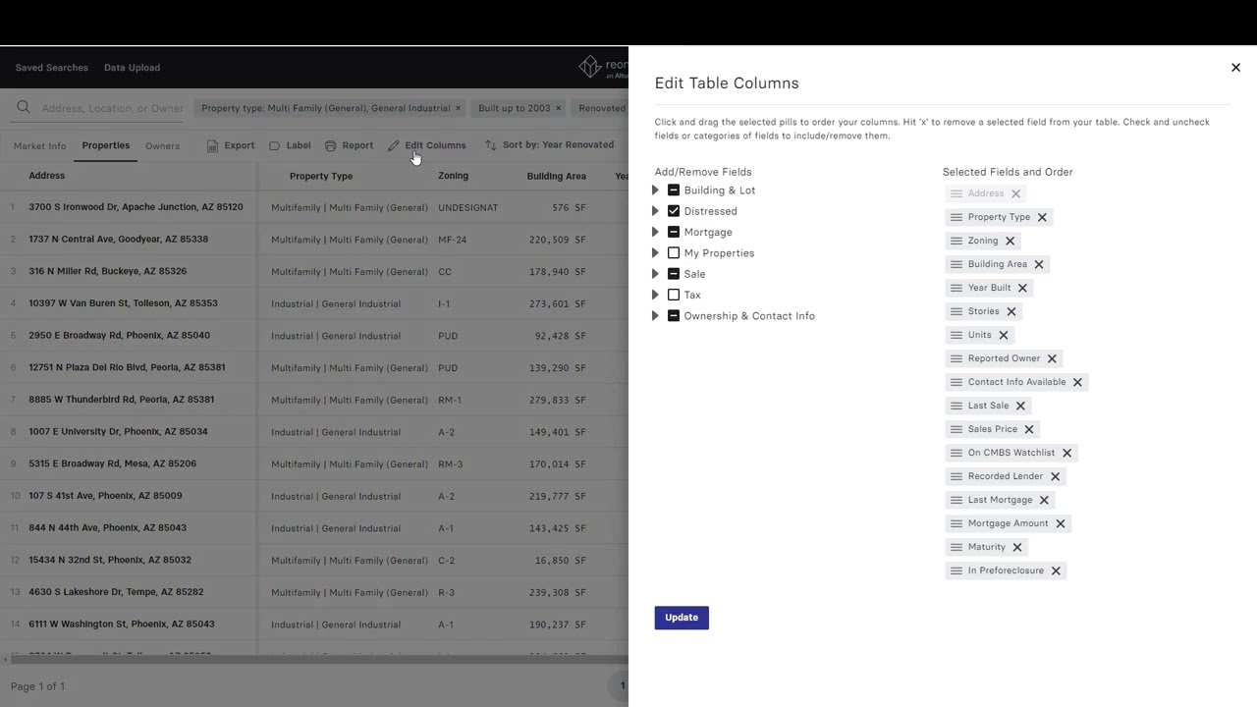Screen dimensions: 1257x707
Task: Click the address search input field
Action: (x=112, y=108)
